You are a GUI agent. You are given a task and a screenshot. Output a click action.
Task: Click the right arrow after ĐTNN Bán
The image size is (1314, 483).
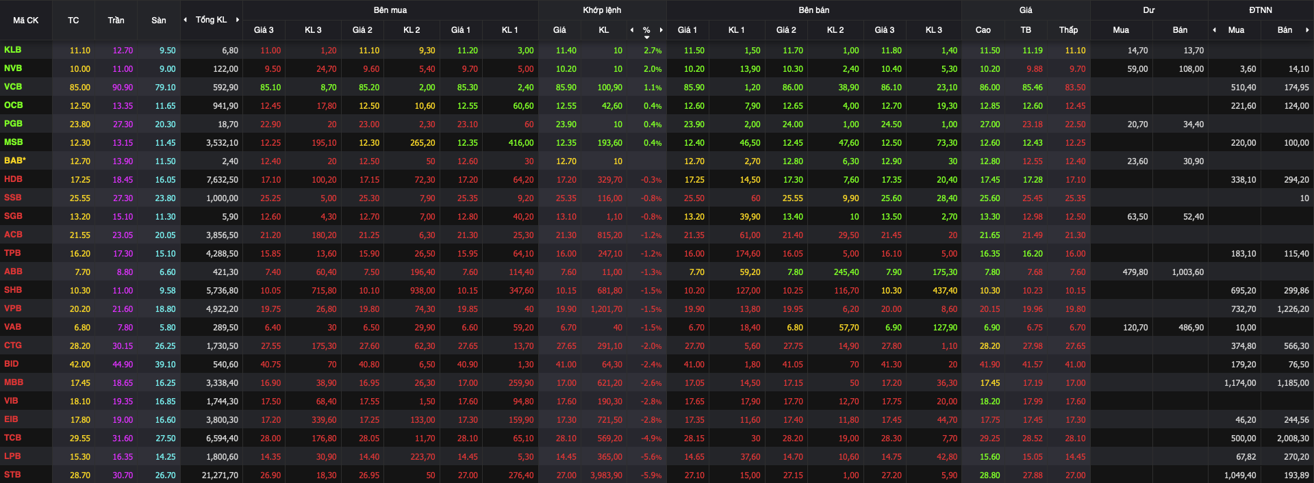(x=1307, y=30)
